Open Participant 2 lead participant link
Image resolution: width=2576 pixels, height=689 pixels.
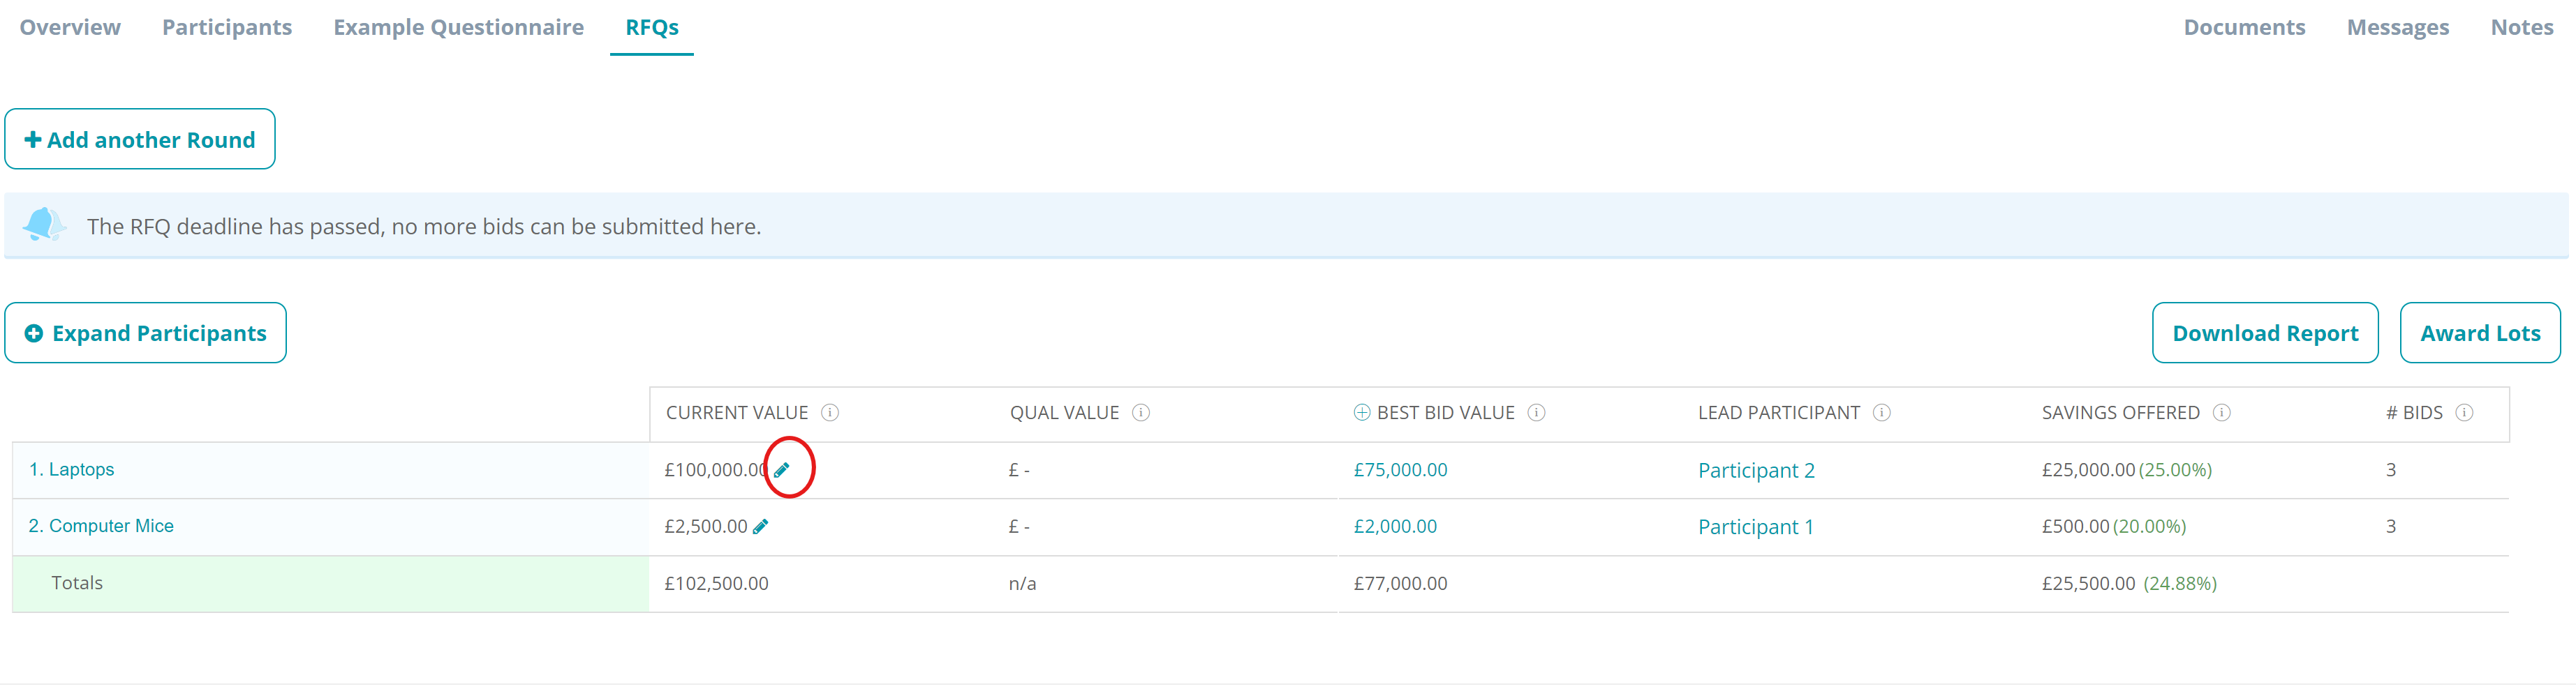pos(1756,470)
